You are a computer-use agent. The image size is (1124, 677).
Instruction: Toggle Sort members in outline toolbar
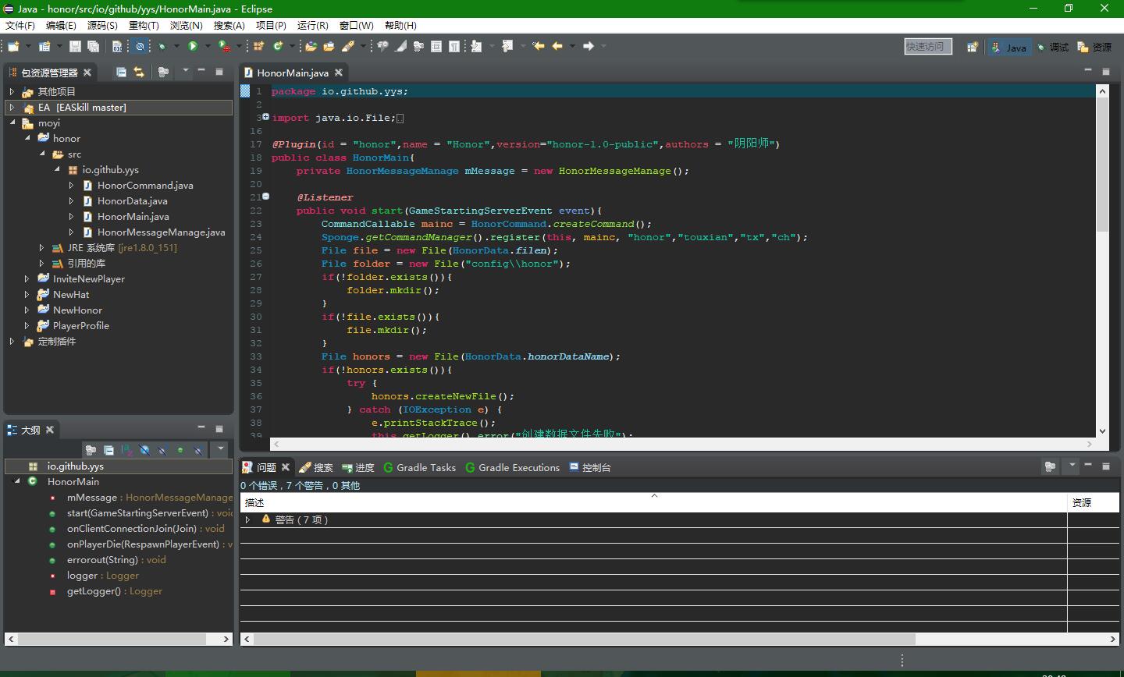coord(126,450)
